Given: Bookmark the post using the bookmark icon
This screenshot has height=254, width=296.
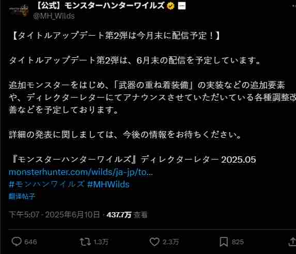Looking at the screenshot, I should 224,242.
